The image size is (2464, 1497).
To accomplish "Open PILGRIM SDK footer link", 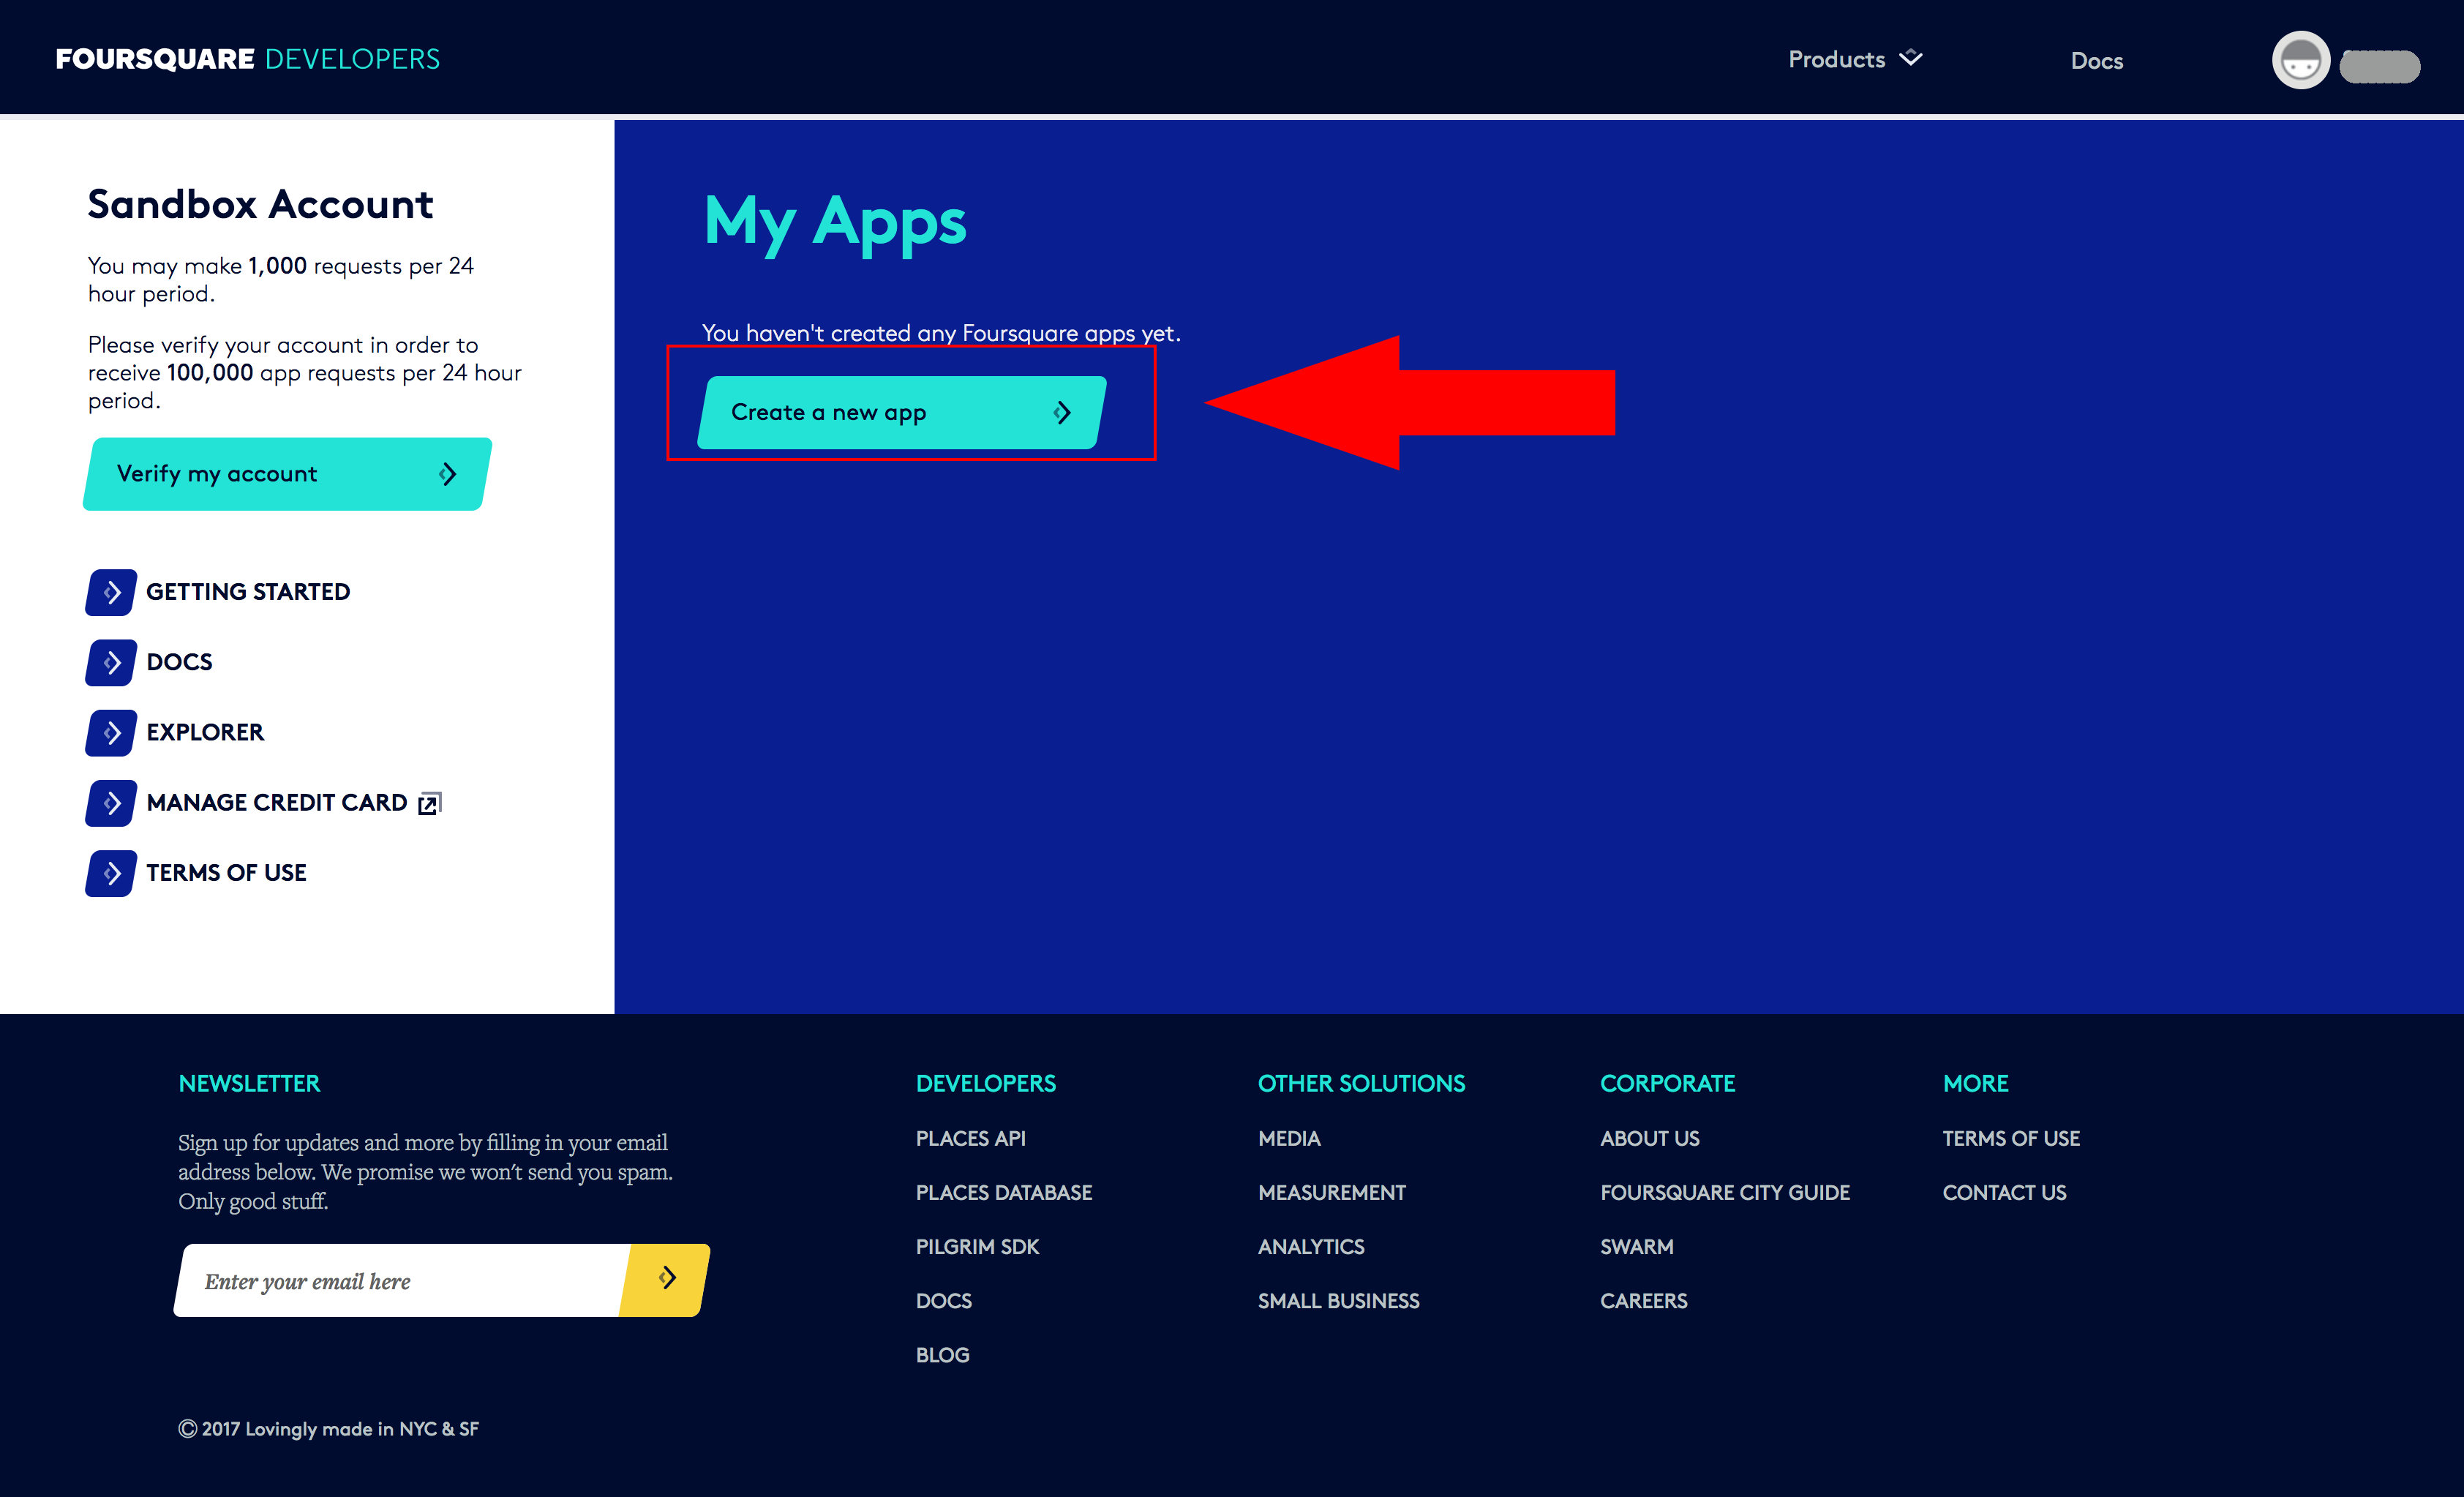I will [977, 1246].
